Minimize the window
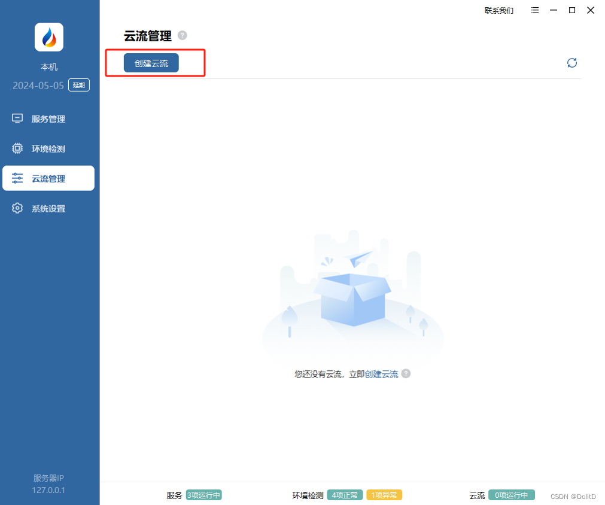605x505 pixels. (554, 10)
